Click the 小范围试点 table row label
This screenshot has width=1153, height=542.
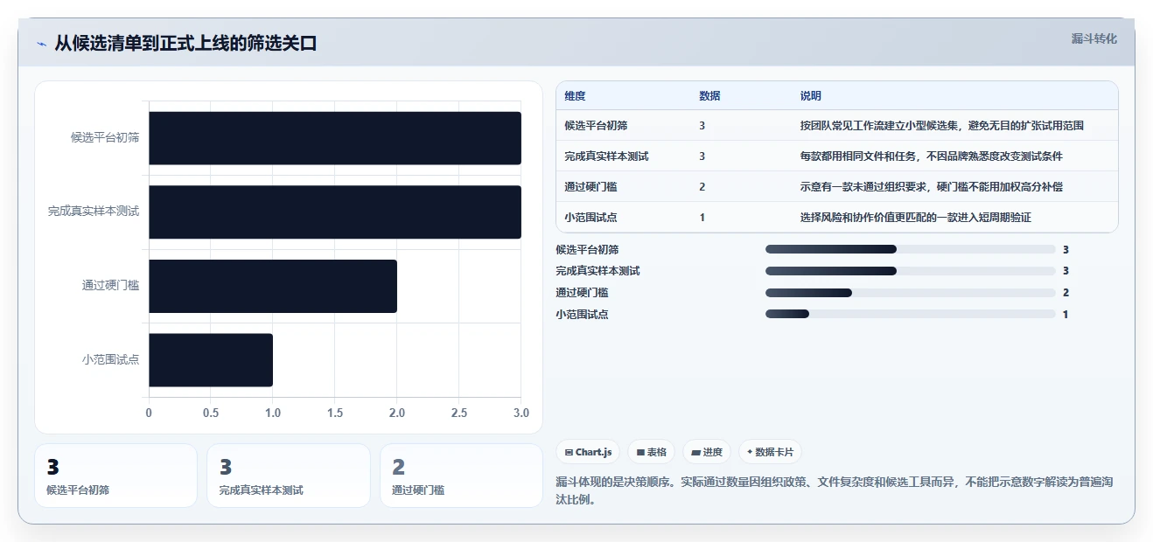pyautogui.click(x=591, y=218)
